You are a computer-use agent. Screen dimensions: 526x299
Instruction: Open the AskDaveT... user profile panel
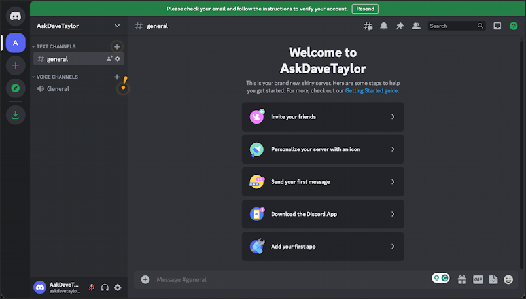[58, 287]
